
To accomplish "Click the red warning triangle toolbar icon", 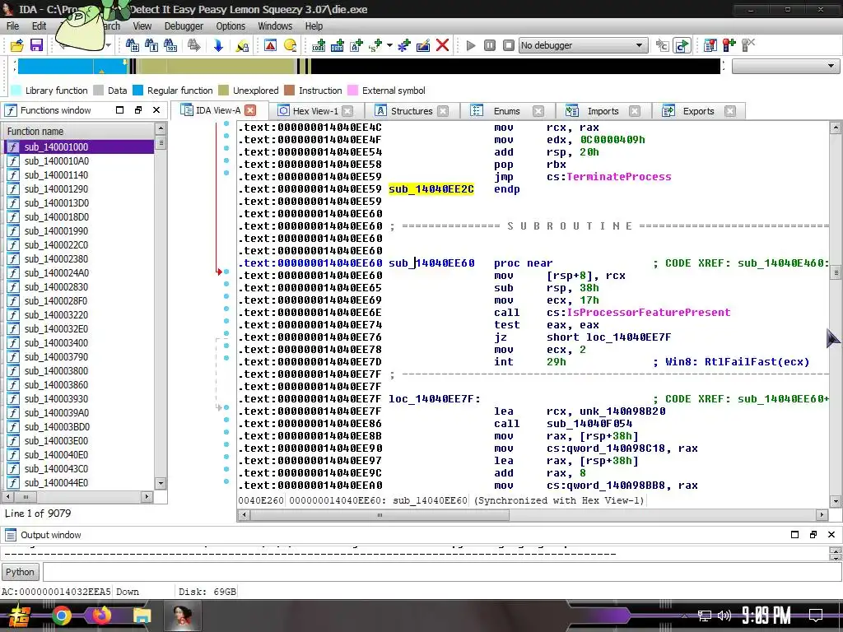I will click(270, 46).
